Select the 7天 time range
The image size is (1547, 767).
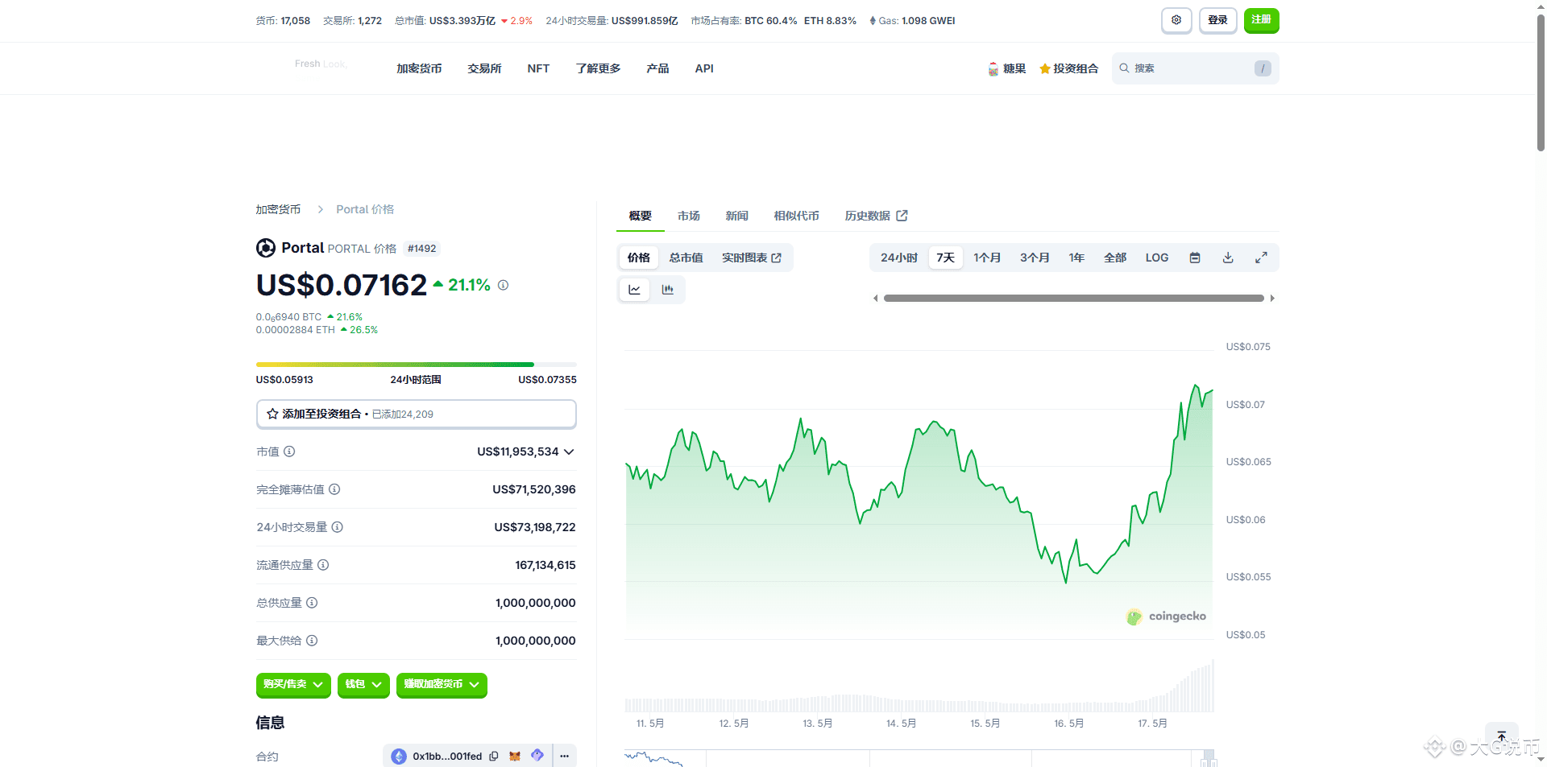[946, 258]
